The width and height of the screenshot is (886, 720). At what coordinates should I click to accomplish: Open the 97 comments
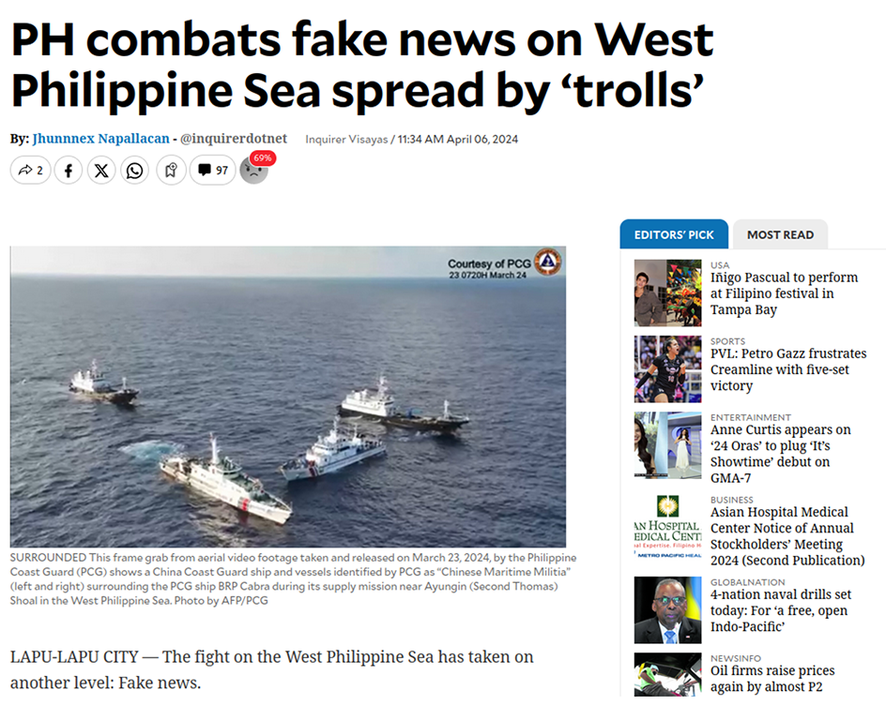(x=212, y=170)
